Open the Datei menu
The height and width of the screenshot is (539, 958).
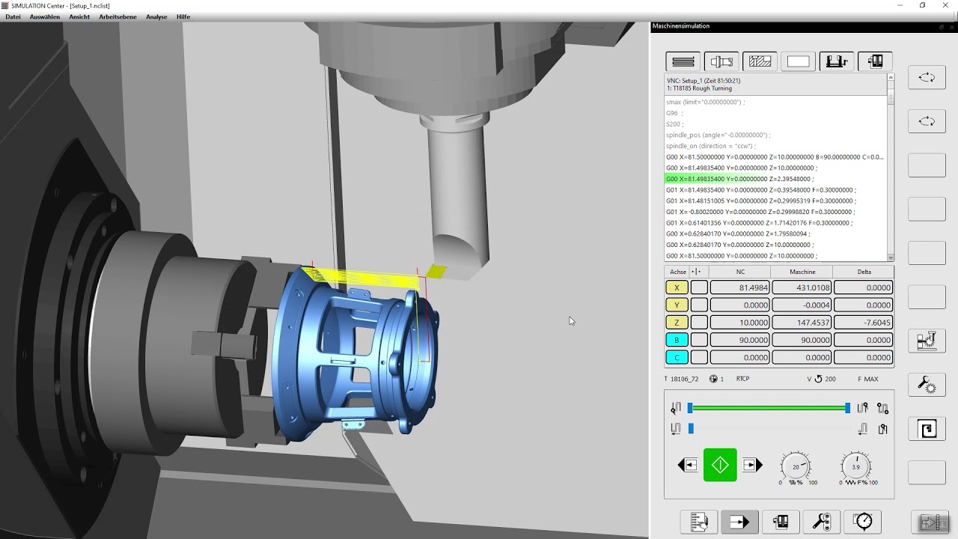[x=13, y=16]
